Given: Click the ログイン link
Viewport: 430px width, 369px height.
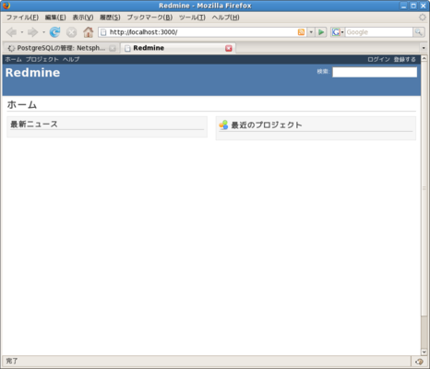Looking at the screenshot, I should point(378,59).
